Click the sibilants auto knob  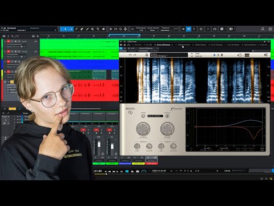click(137, 146)
